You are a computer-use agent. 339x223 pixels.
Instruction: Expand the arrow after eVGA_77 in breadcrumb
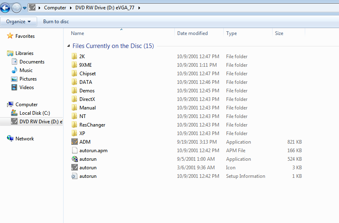point(139,8)
